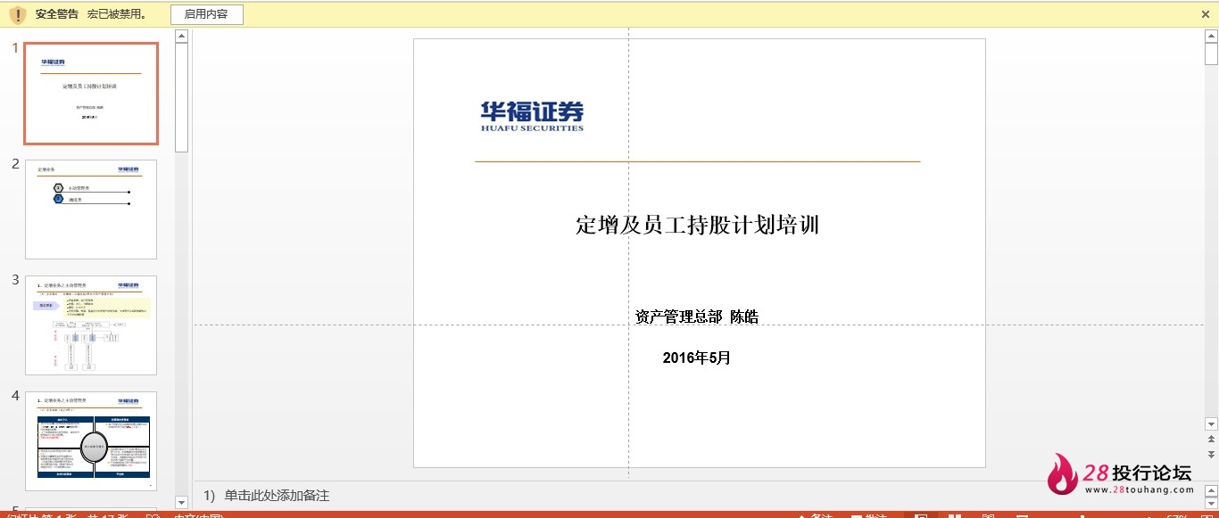Viewport: 1219px width, 518px height.
Task: Open slide 2 thumbnail 定增业务
Action: coord(91,210)
